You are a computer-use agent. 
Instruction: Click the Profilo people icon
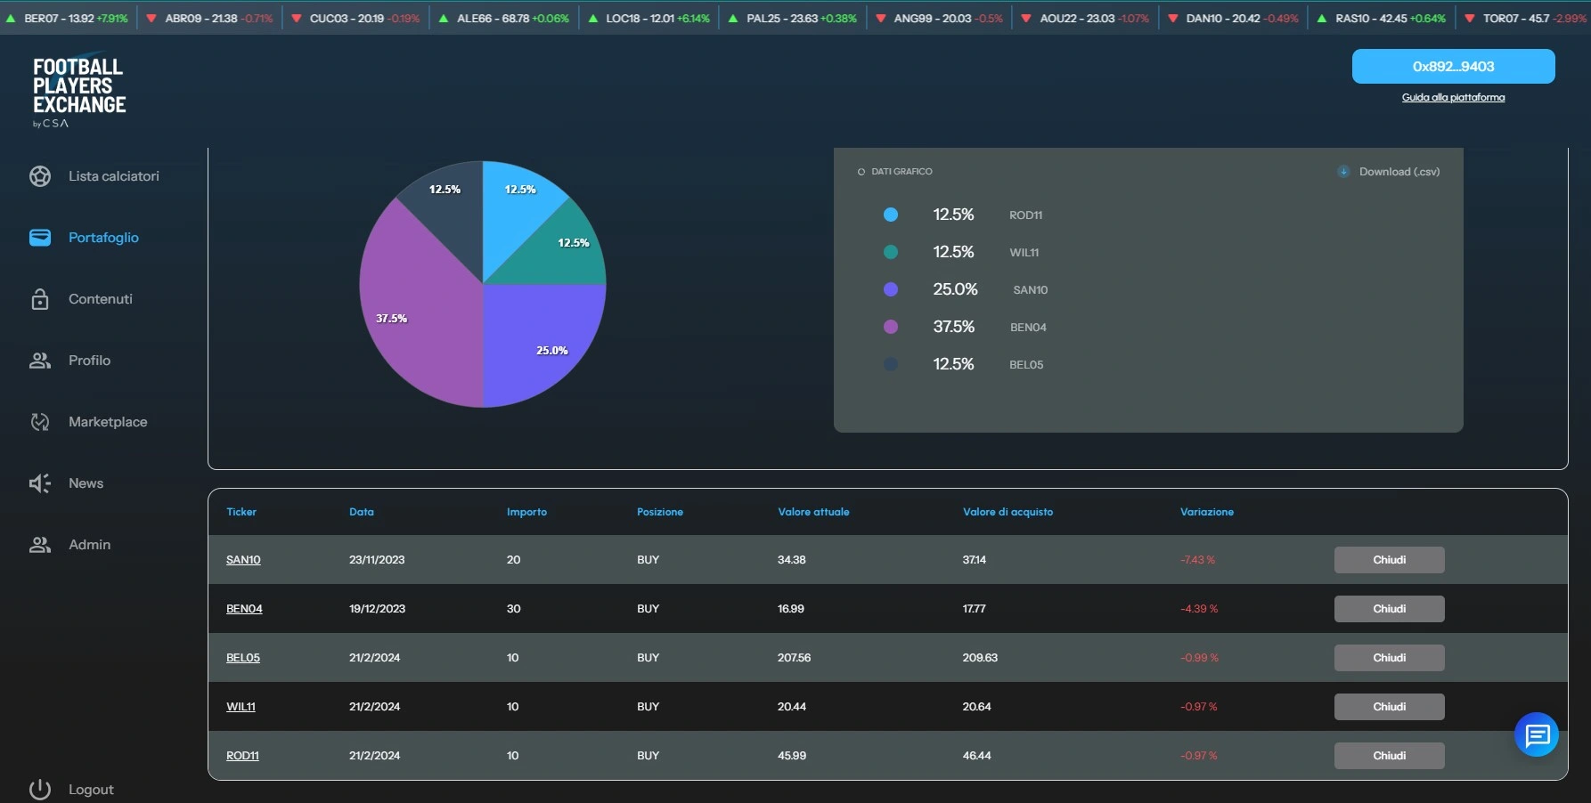(x=40, y=361)
